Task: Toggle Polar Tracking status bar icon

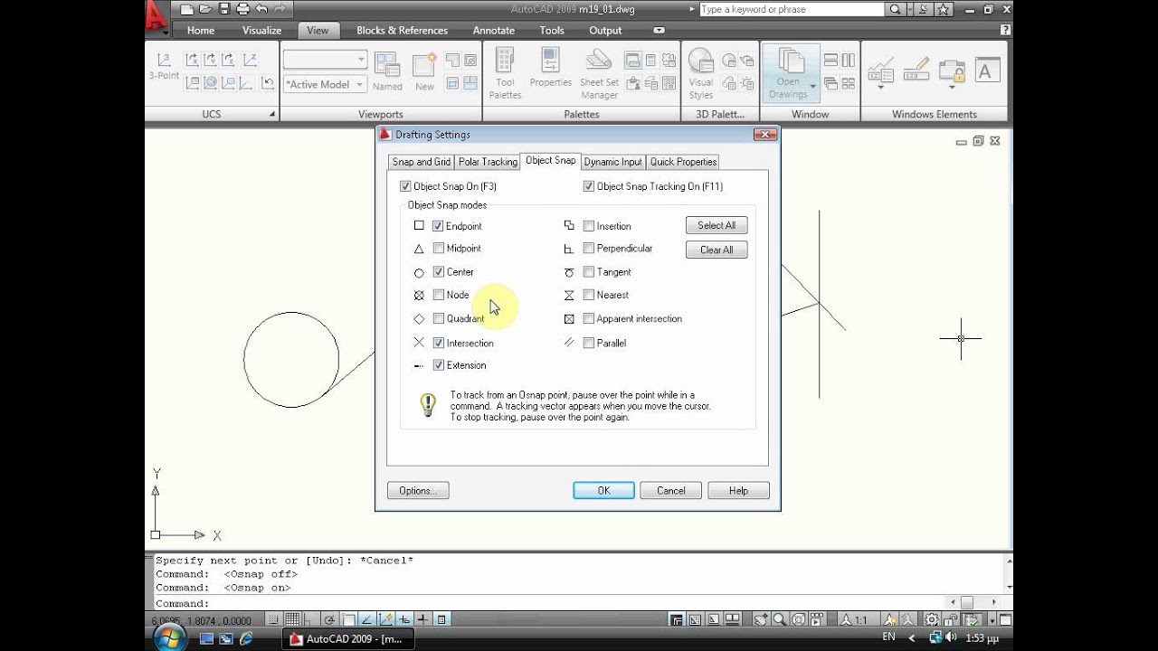Action: pyautogui.click(x=329, y=619)
